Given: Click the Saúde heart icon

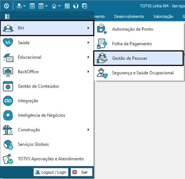Looking at the screenshot, I should click(8, 42).
